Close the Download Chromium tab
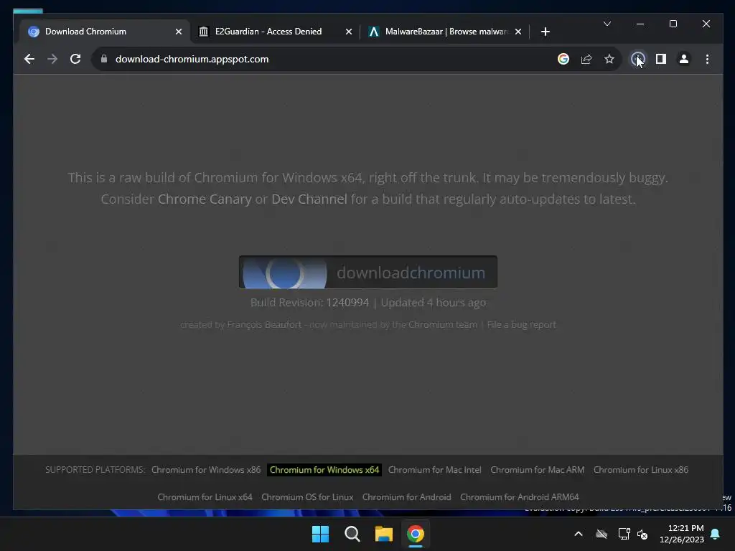The image size is (735, 551). coord(179,32)
